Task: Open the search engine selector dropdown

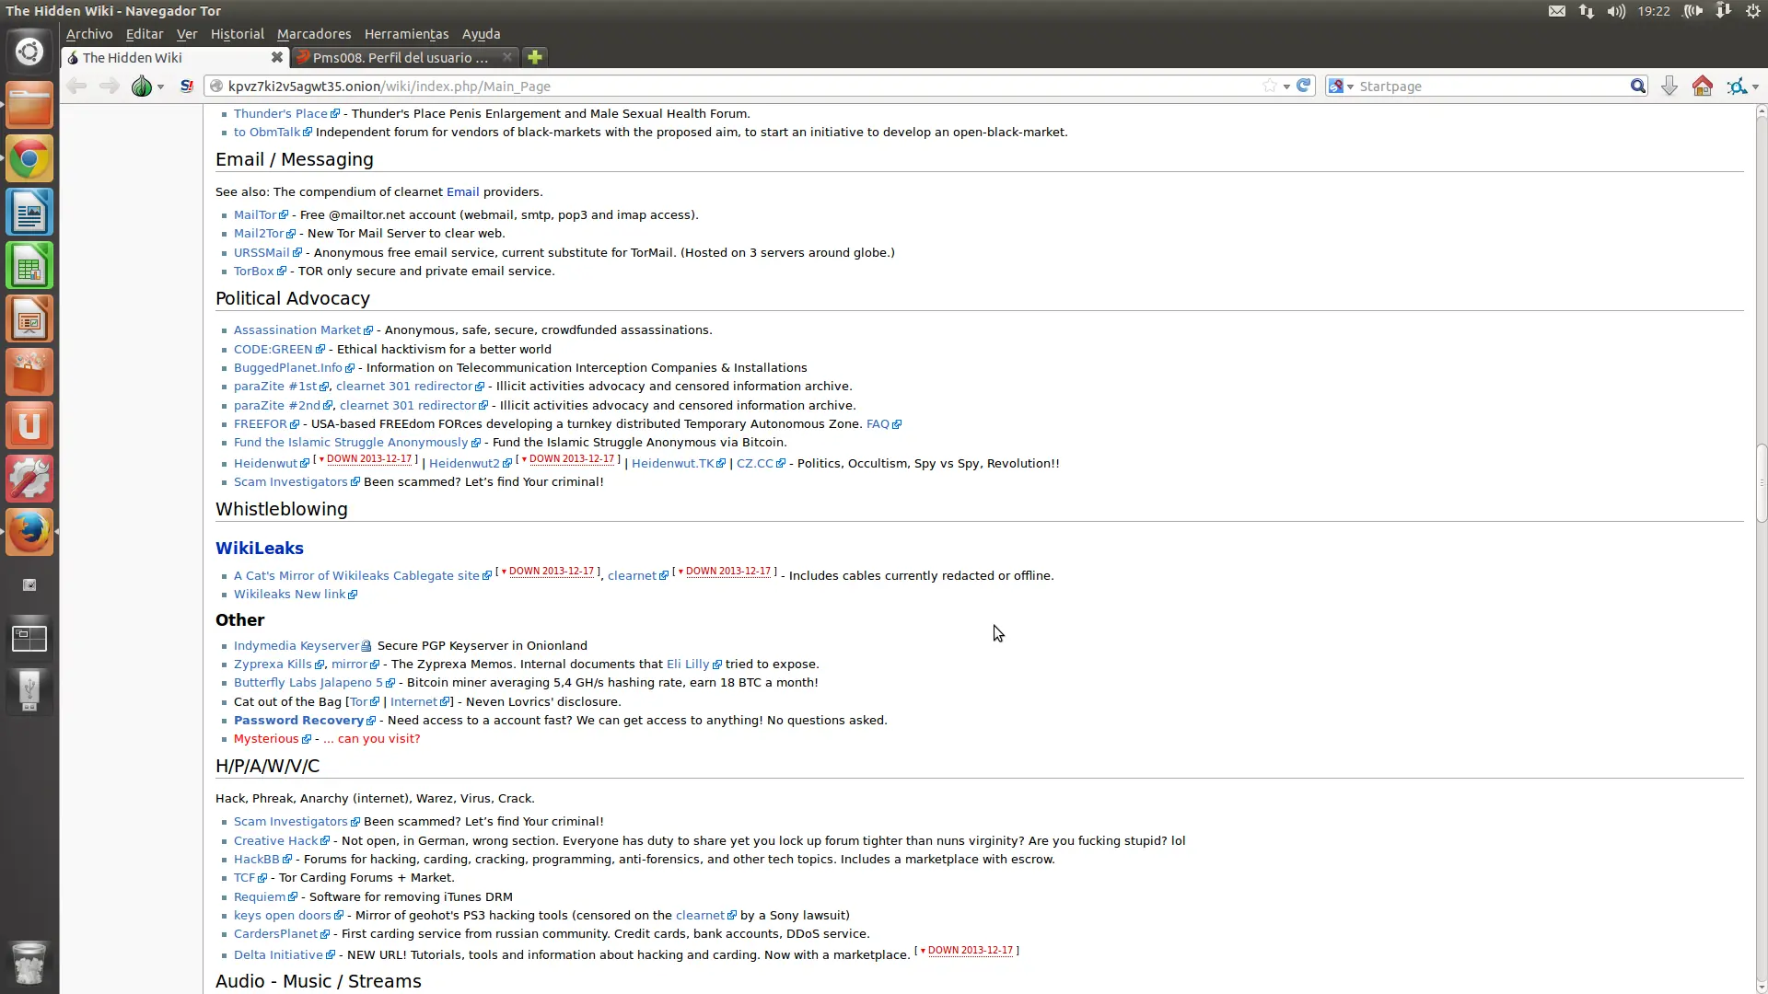Action: point(1340,86)
